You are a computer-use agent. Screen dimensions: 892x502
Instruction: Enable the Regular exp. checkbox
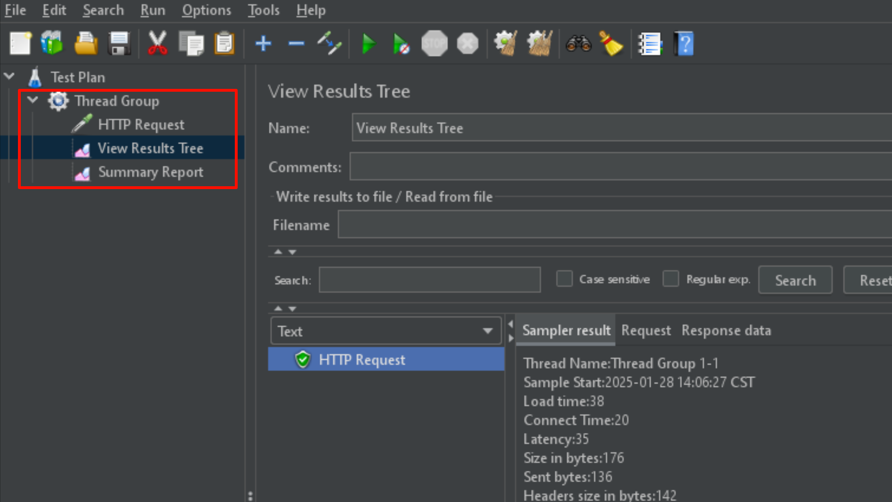(670, 279)
